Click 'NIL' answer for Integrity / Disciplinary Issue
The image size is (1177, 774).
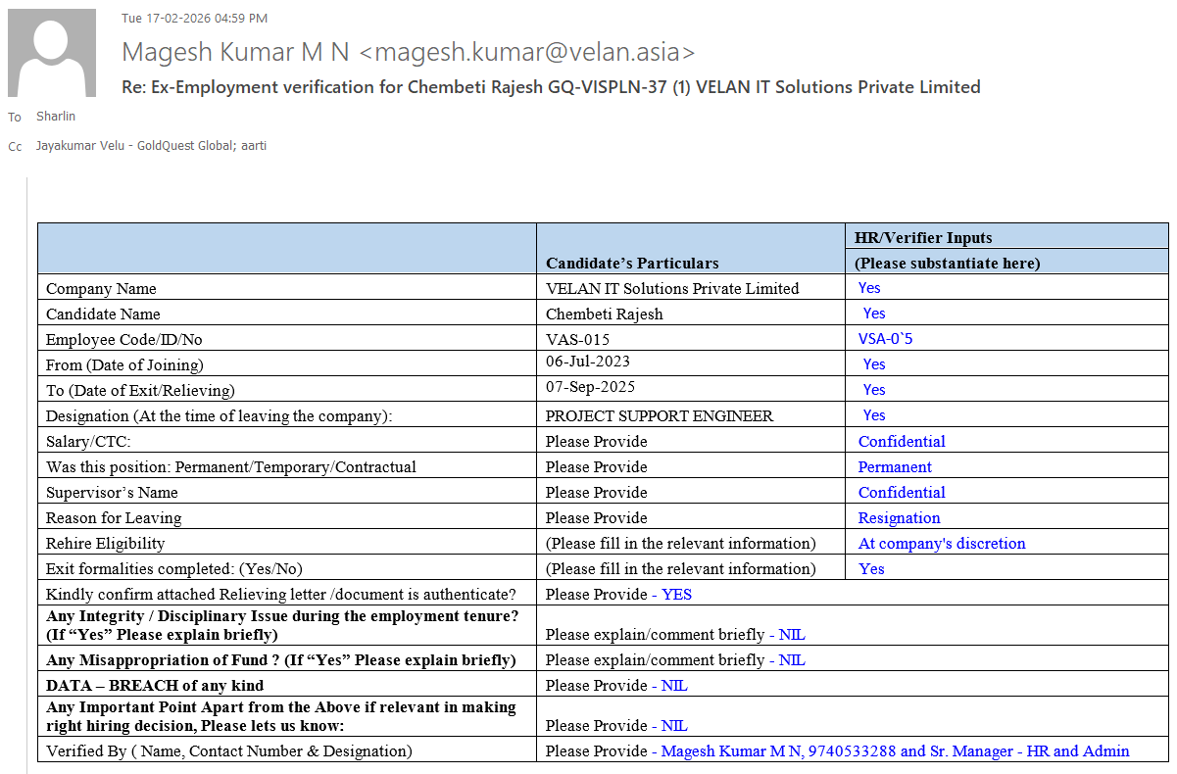(792, 634)
